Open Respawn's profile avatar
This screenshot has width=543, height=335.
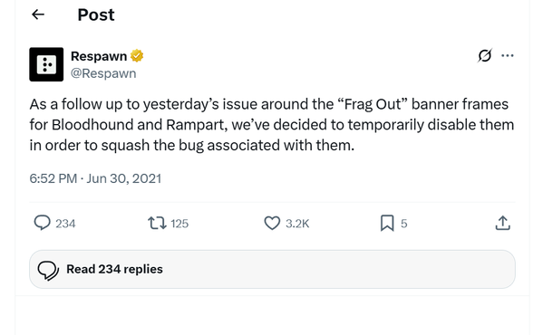(x=46, y=64)
